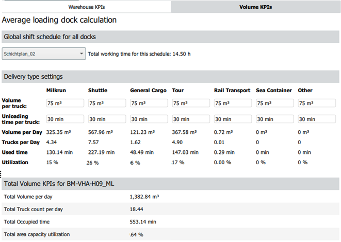Edit Other volume per truck field
Image resolution: width=341 pixels, height=242 pixels.
317,103
